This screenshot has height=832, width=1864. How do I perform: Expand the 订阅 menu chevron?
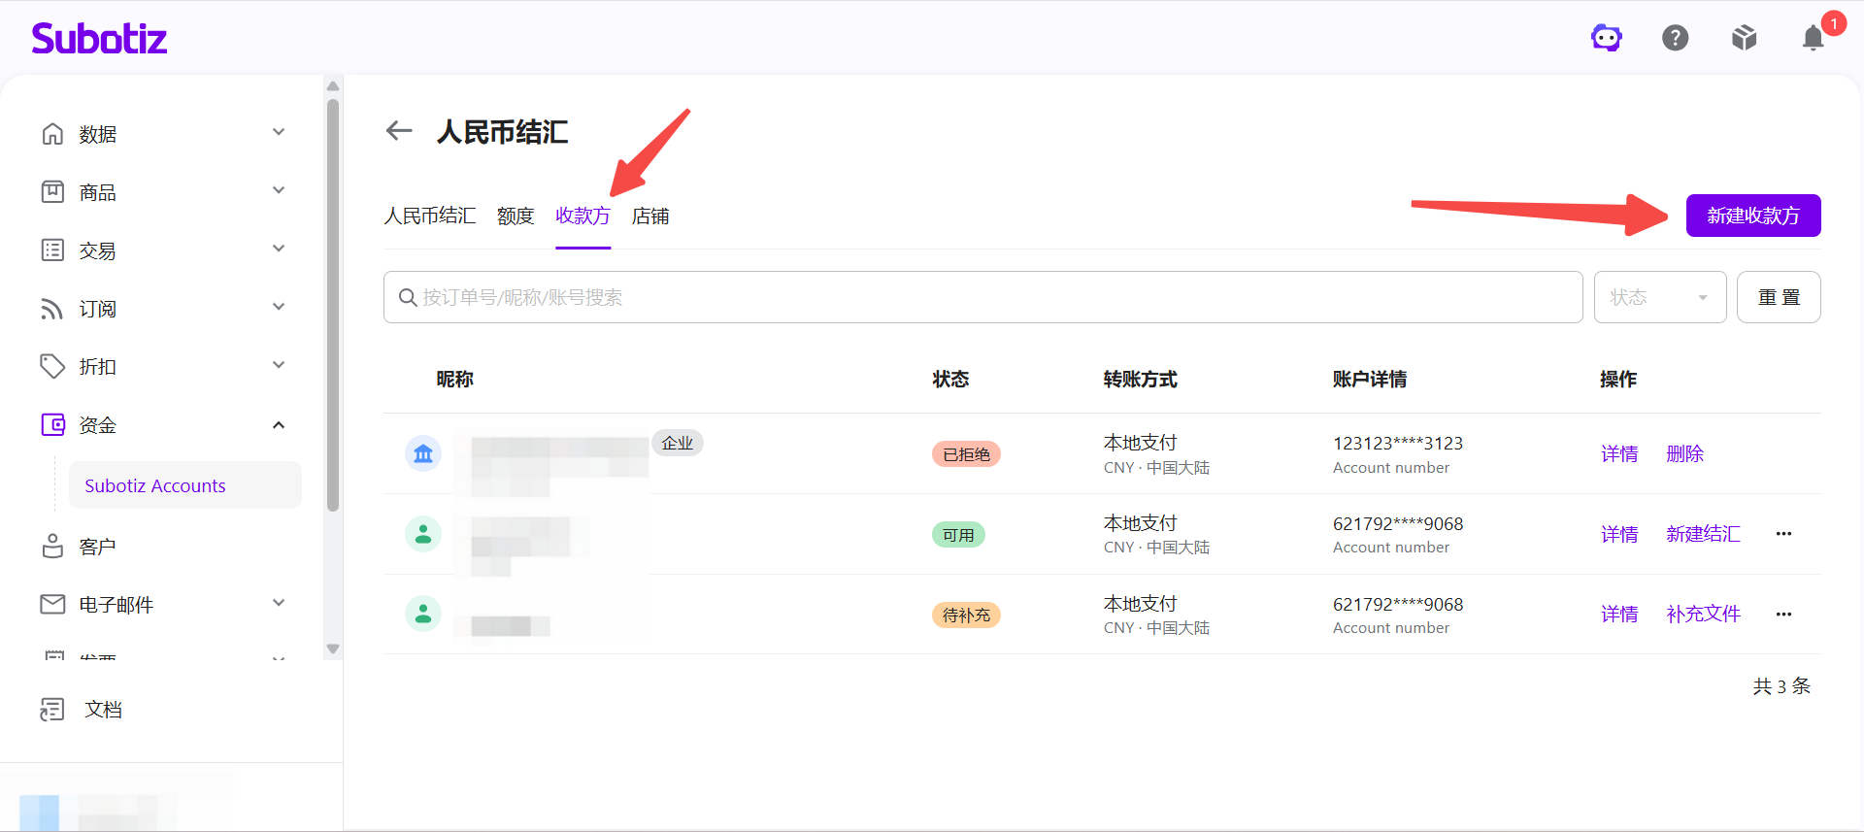(x=279, y=307)
